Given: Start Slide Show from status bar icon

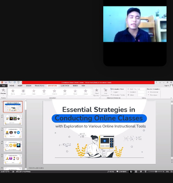Looking at the screenshot, I should 145,172.
